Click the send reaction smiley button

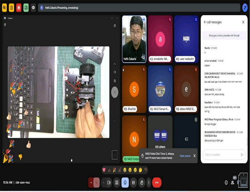[x=125, y=182]
